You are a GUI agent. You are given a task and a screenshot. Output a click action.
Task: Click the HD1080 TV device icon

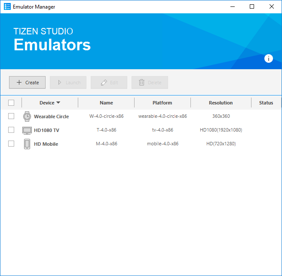pos(27,130)
